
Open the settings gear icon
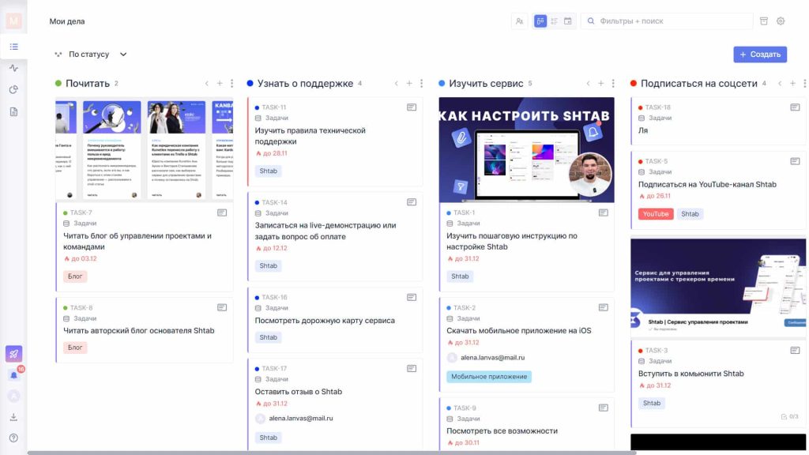tap(781, 21)
